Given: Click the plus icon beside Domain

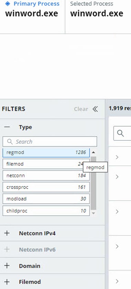Looking at the screenshot, I should click(x=7, y=266).
